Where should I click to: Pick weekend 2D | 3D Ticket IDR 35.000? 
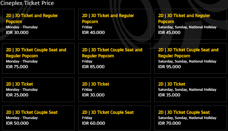tap(190, 90)
